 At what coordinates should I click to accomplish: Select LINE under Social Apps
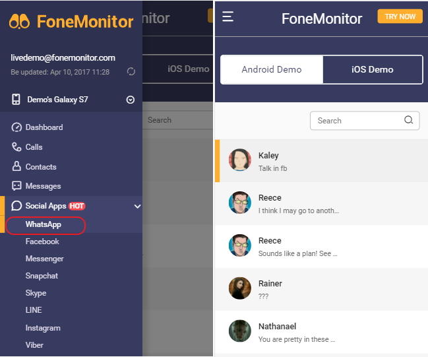[34, 310]
